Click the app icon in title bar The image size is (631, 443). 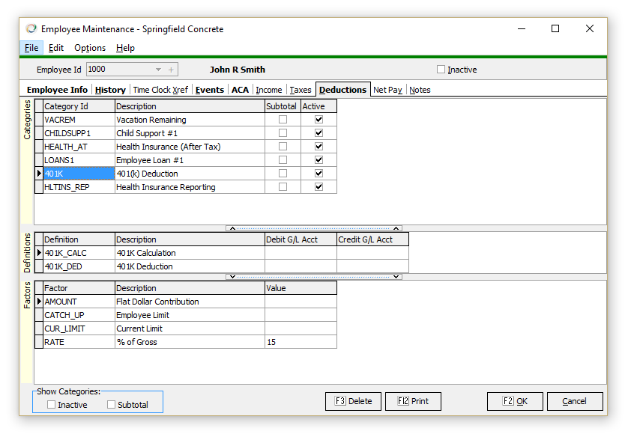[x=31, y=29]
